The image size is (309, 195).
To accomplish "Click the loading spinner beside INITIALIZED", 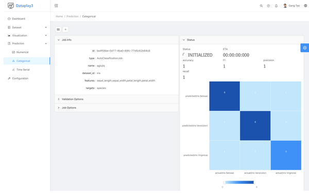I will tap(184, 55).
